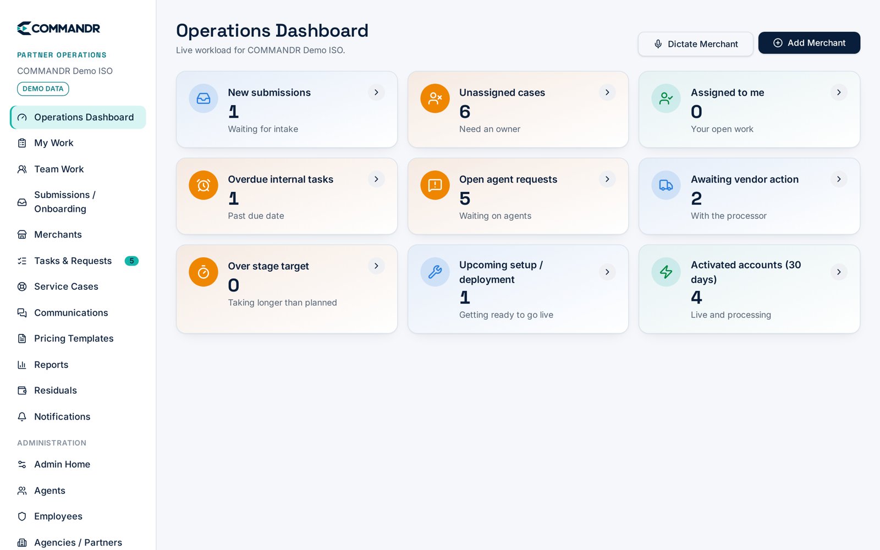
Task: Open Team Work section
Action: point(78,169)
